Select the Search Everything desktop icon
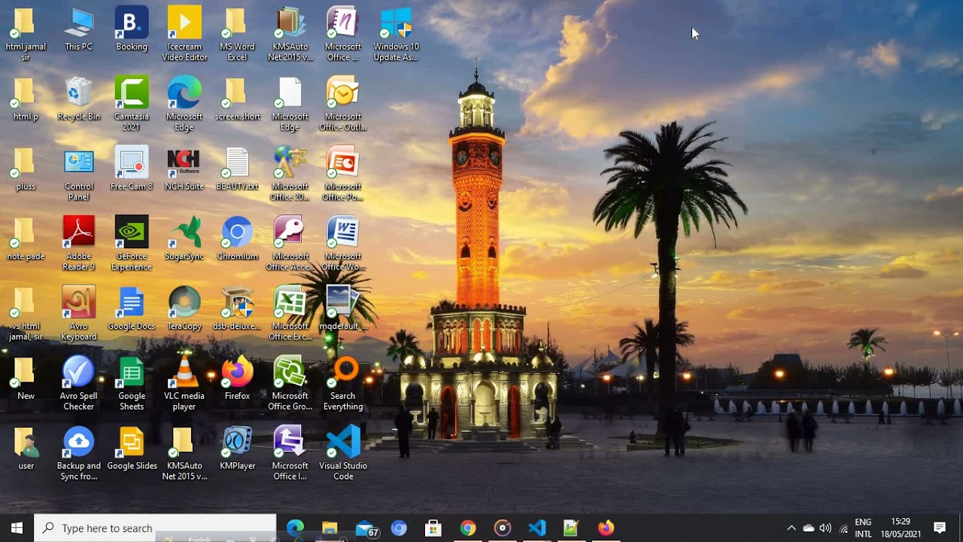The height and width of the screenshot is (542, 963). pos(343,384)
